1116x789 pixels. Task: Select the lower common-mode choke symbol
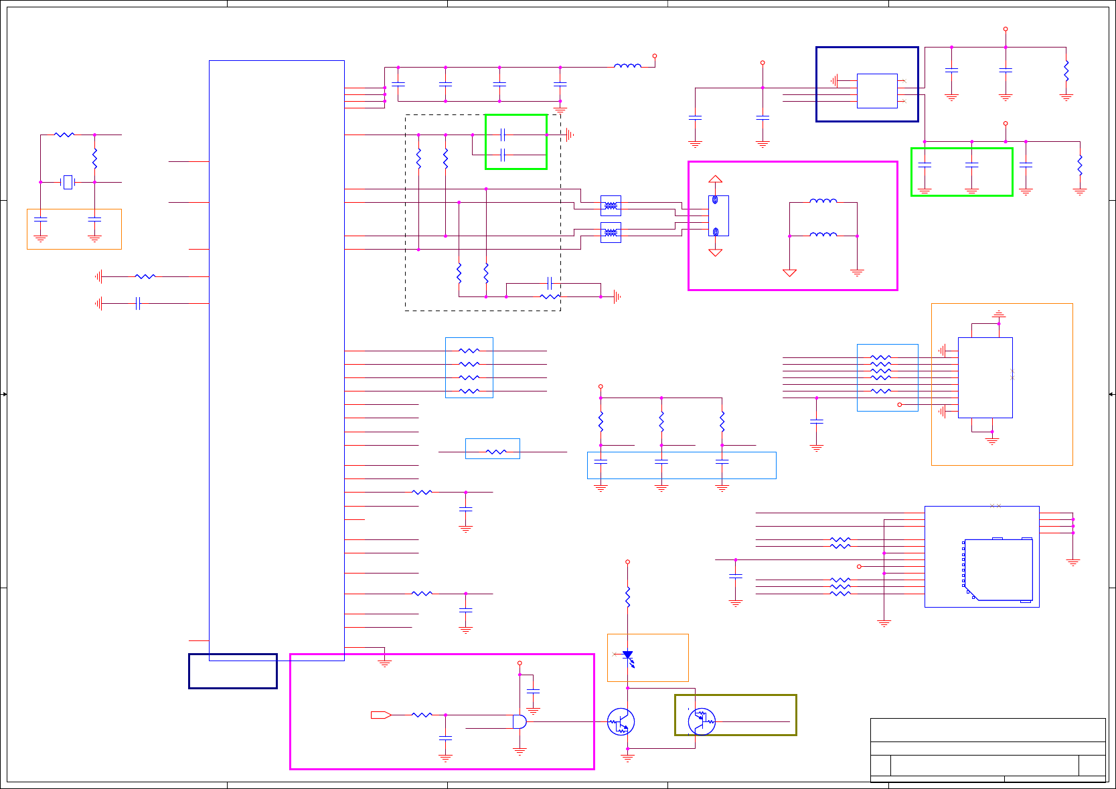point(611,232)
